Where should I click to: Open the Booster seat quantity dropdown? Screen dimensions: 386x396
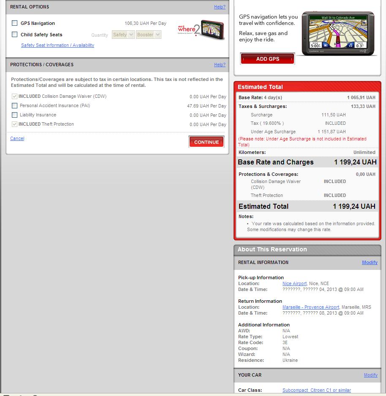pyautogui.click(x=148, y=35)
